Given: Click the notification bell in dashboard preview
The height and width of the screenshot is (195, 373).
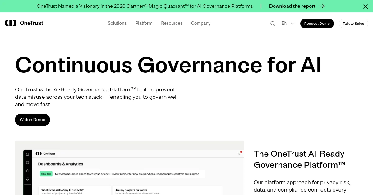Looking at the screenshot, I should pyautogui.click(x=239, y=154).
